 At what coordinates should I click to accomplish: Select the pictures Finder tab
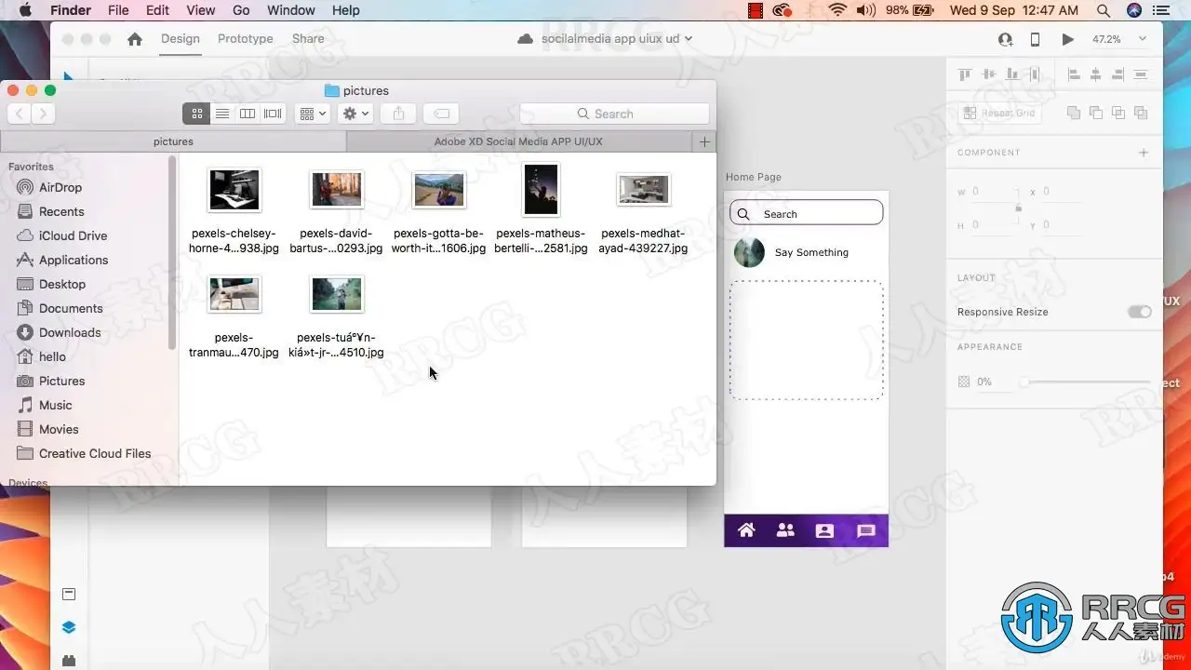point(173,141)
